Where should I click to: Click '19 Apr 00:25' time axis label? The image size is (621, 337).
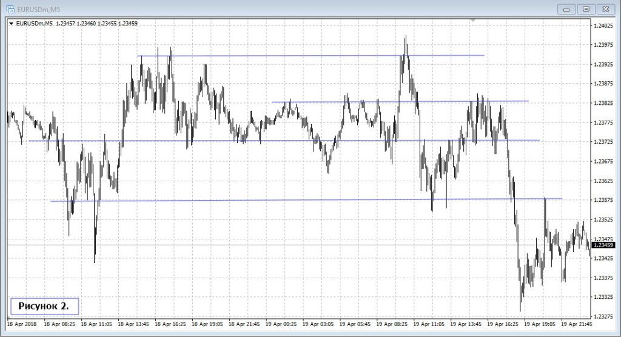[x=281, y=324]
